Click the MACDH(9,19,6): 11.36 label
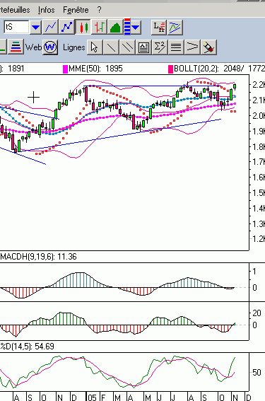The width and height of the screenshot is (265, 401). click(38, 257)
